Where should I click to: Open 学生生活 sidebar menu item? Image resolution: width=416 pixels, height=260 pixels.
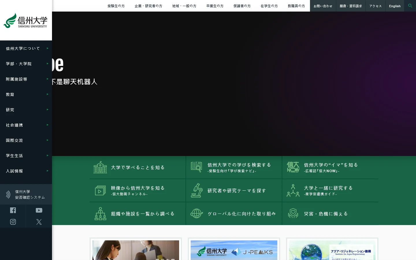pos(26,155)
